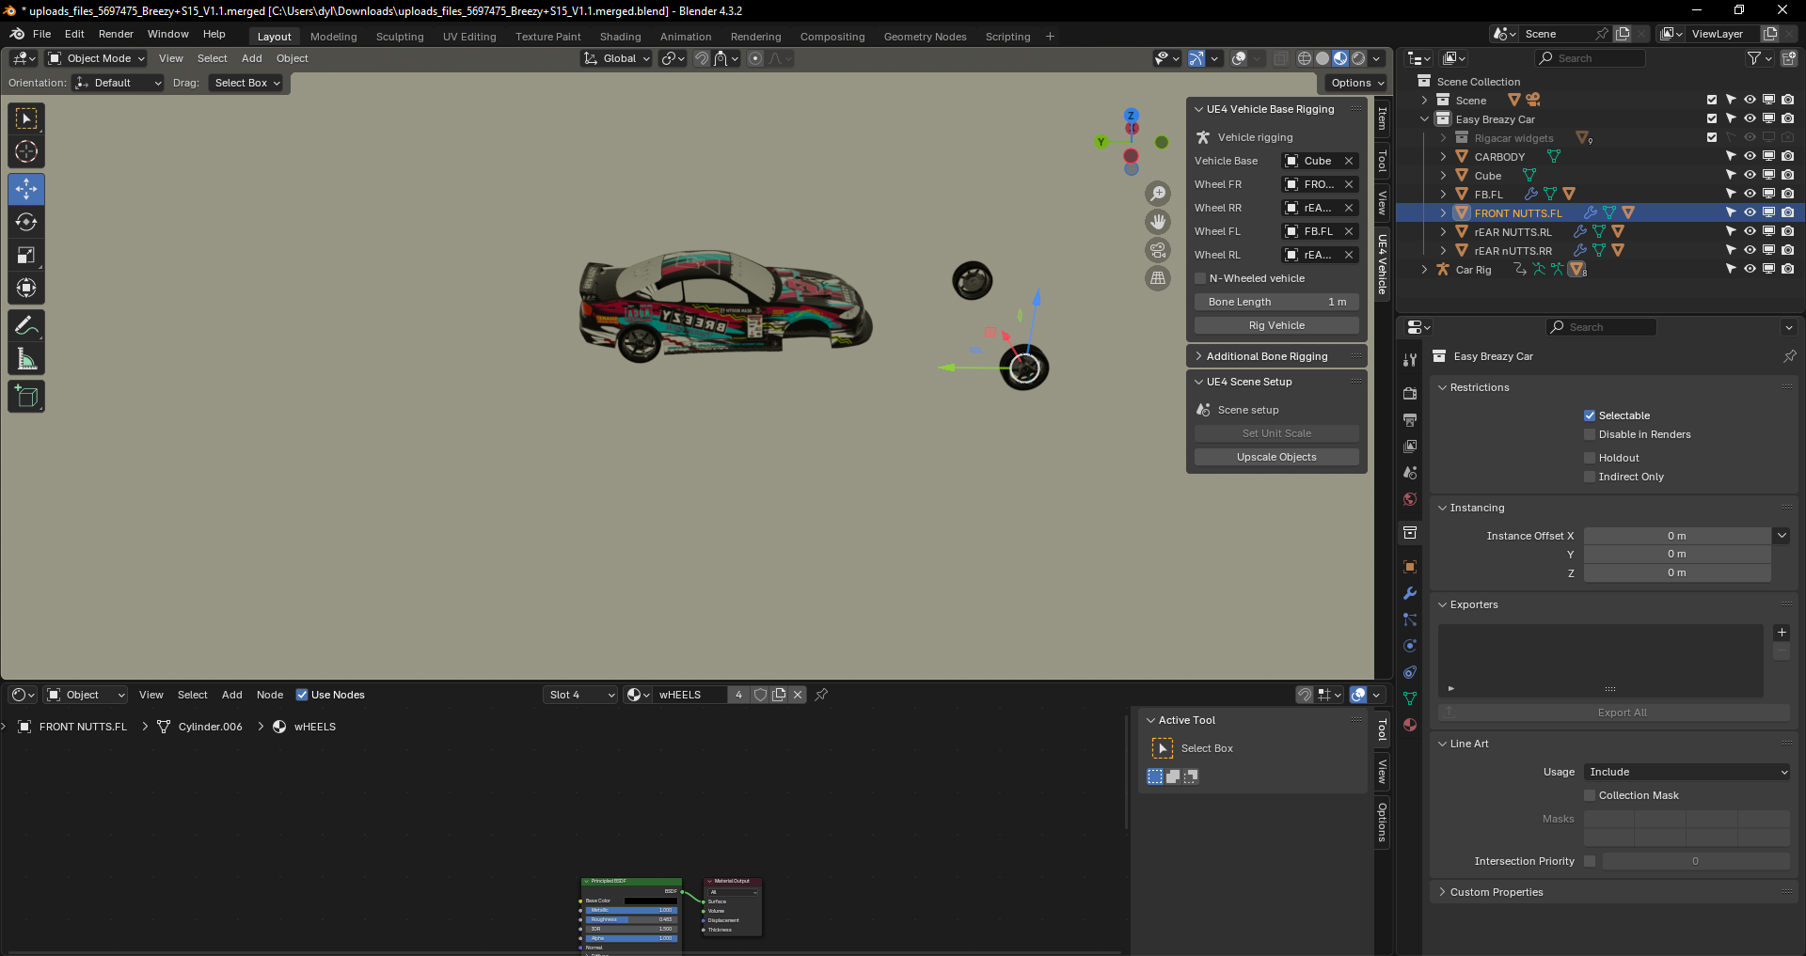This screenshot has height=956, width=1806.
Task: Open the Output properties tab
Action: pos(1410,420)
